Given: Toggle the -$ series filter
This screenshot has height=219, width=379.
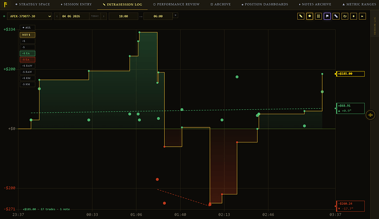Looking at the screenshot, I should tap(27, 47).
